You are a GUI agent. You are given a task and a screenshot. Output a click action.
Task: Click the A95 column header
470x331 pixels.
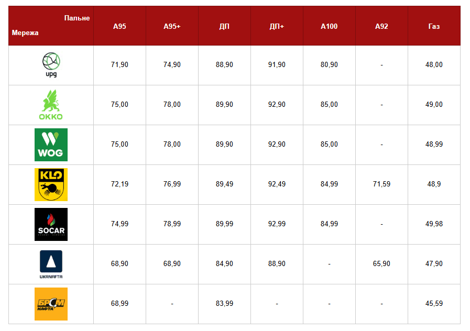pos(119,26)
